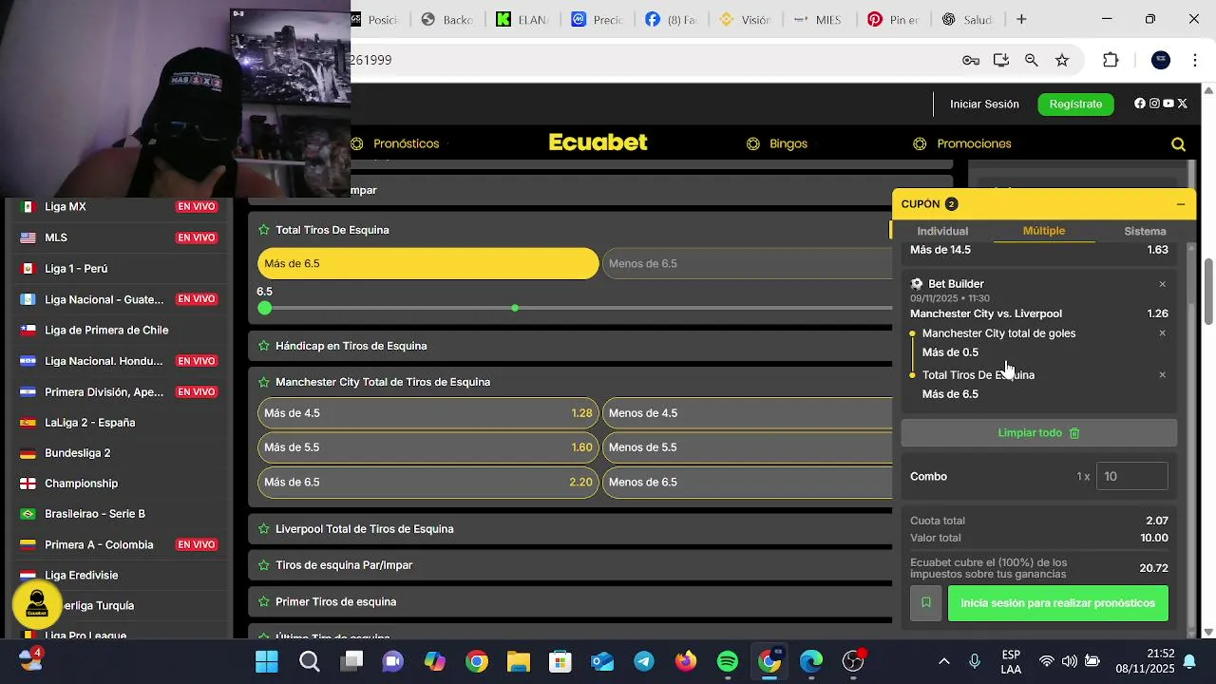1216x684 pixels.
Task: Open the Promociones navigation item
Action: (x=962, y=144)
